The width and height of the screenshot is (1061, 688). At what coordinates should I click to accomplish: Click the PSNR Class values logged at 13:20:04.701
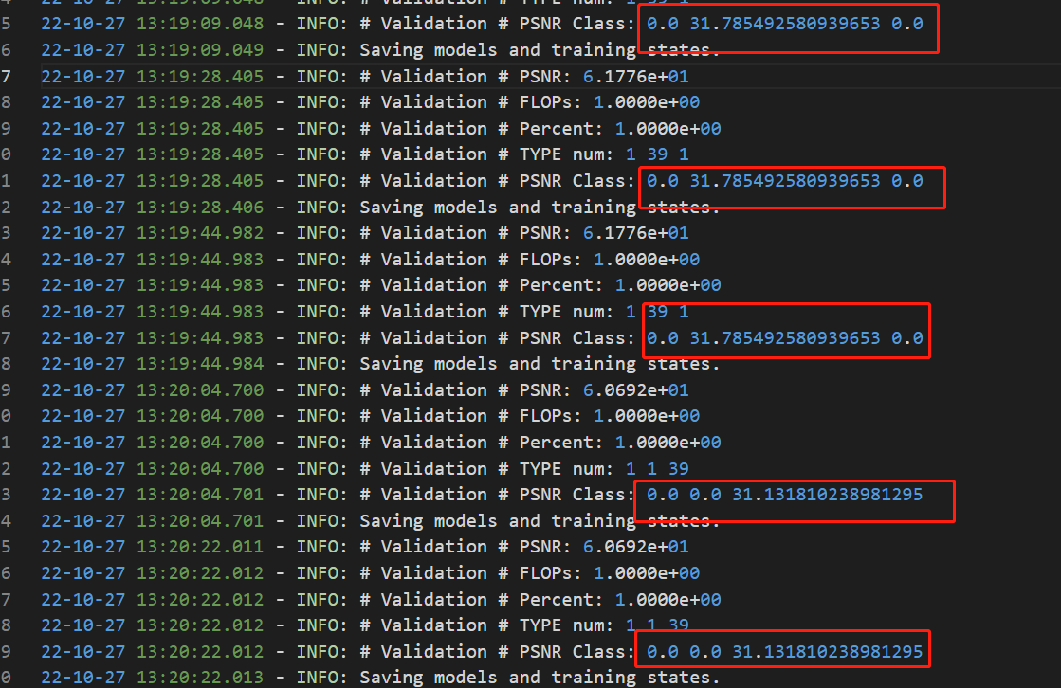click(784, 495)
